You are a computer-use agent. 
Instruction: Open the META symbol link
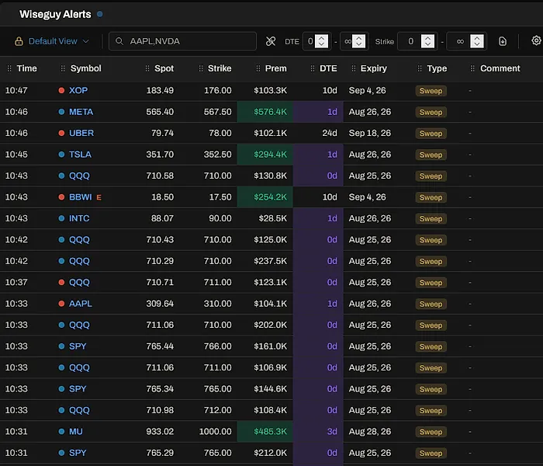pos(81,112)
